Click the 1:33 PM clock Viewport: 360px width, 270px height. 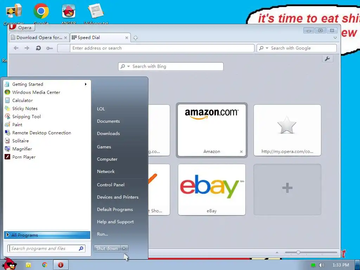click(341, 265)
